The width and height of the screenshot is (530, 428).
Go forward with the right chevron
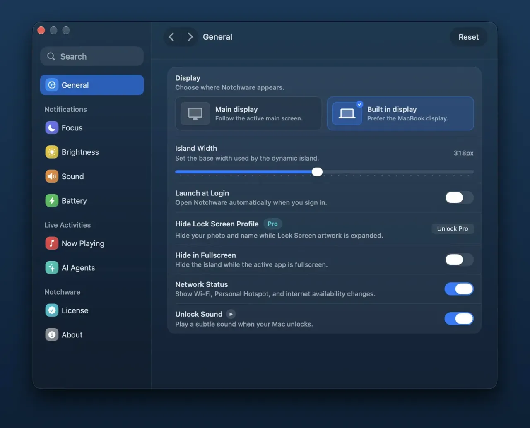pos(190,37)
